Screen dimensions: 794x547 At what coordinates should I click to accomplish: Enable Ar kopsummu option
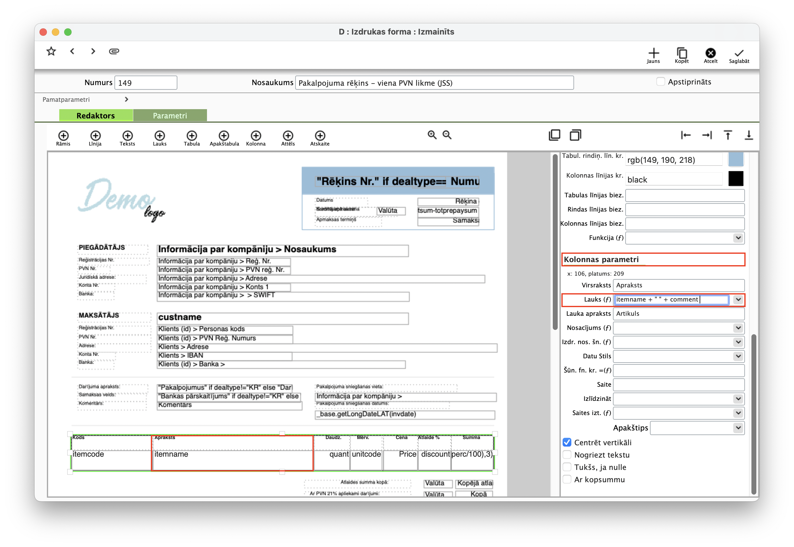[567, 479]
